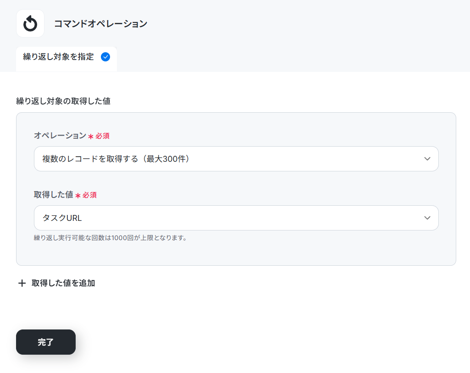
Task: Click the circular loop command icon
Action: click(x=30, y=24)
